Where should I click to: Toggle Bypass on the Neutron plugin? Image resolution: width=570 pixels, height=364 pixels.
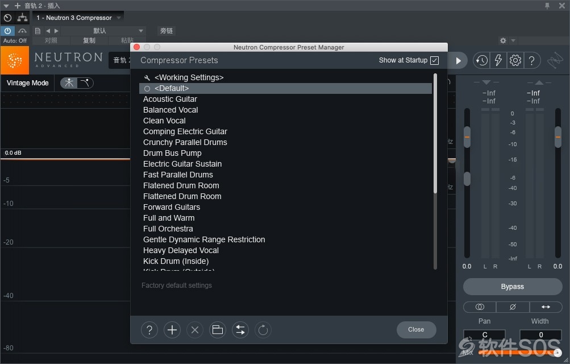513,287
